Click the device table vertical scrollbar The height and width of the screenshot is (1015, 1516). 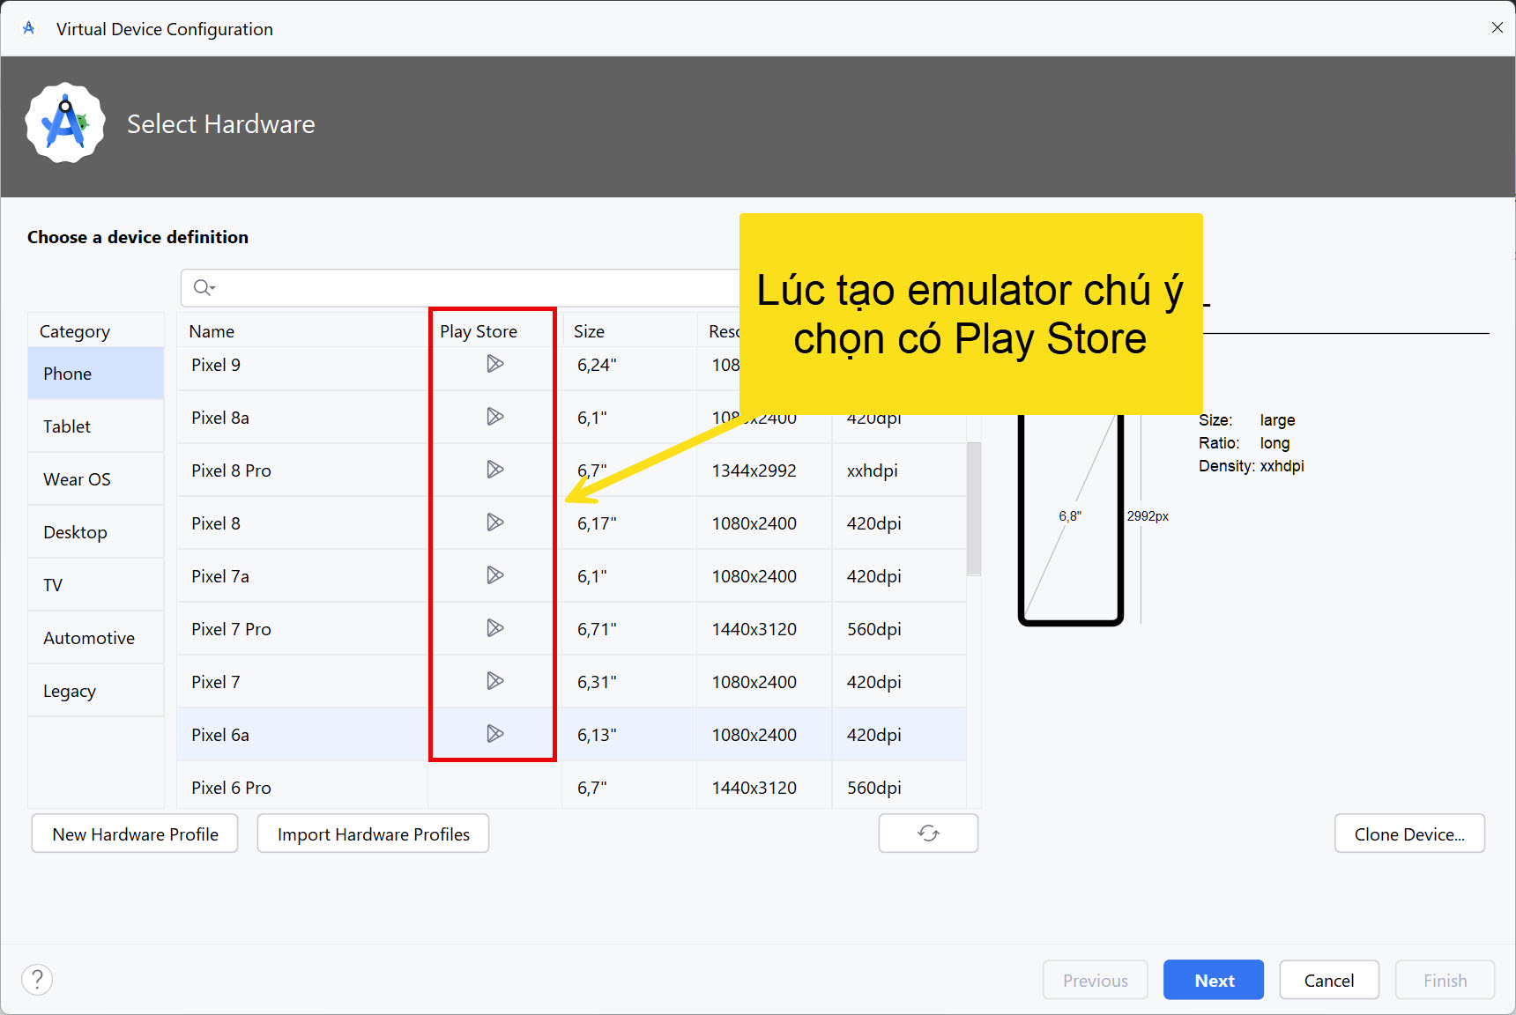[974, 508]
